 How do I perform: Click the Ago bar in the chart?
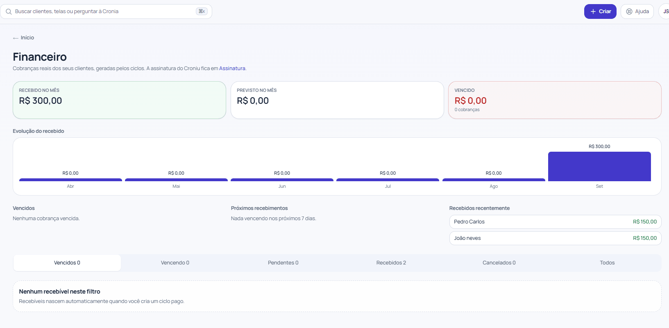[x=494, y=180]
